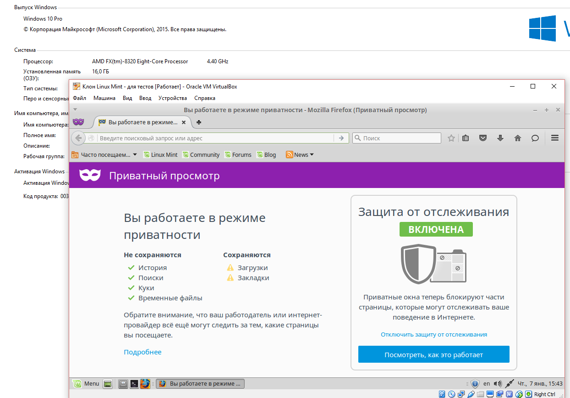Expand the Часто посещаемые bookmarks dropdown

104,155
